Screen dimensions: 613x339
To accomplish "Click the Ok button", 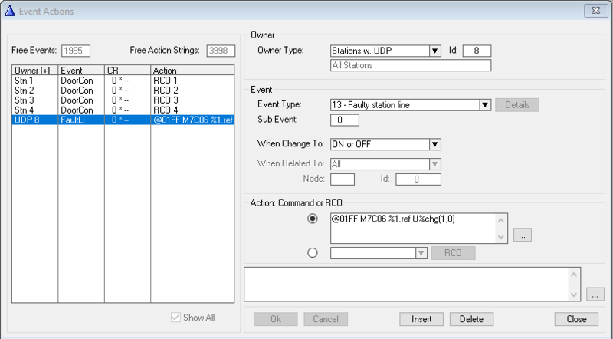I will coord(276,319).
